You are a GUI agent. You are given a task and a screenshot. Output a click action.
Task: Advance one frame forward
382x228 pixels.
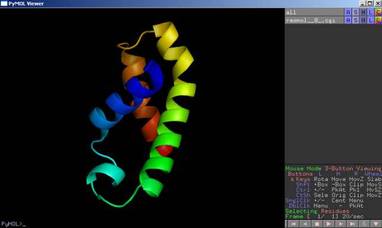tap(340, 224)
